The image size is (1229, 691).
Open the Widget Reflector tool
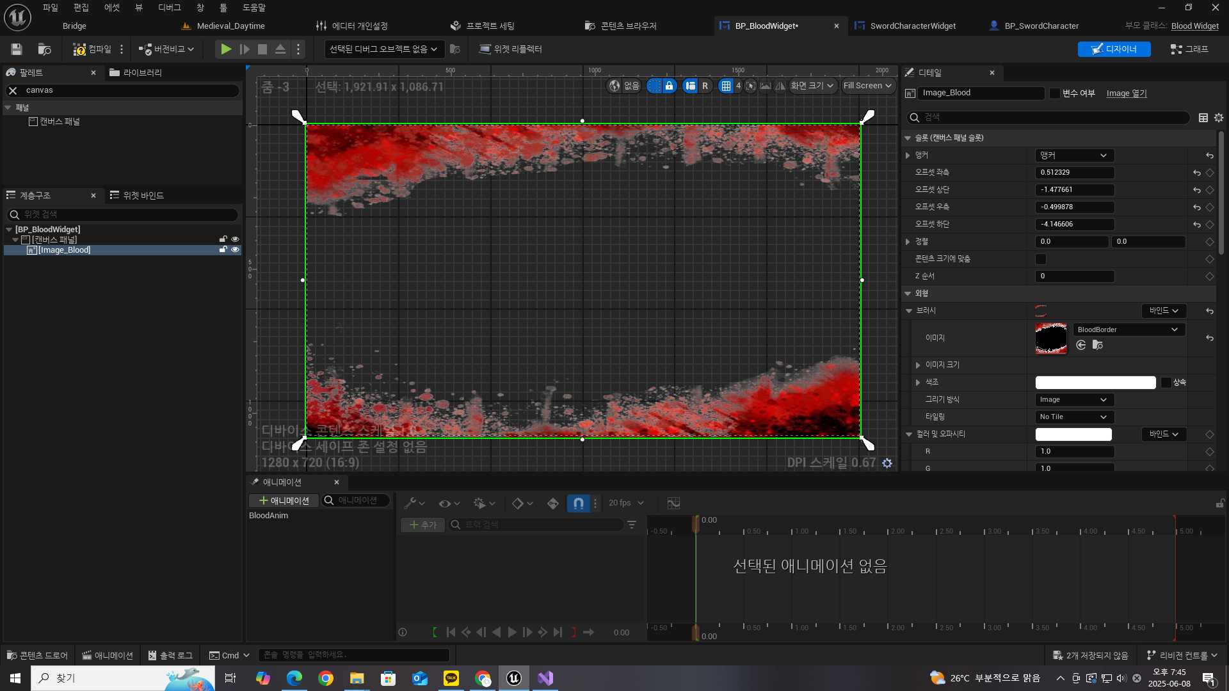pyautogui.click(x=511, y=49)
